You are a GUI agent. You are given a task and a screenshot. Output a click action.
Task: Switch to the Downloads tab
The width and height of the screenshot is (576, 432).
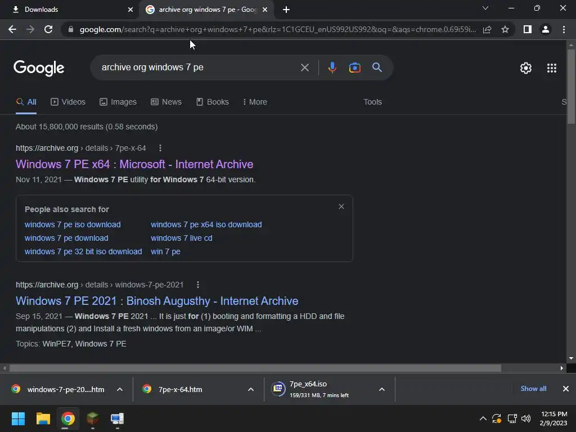point(70,10)
